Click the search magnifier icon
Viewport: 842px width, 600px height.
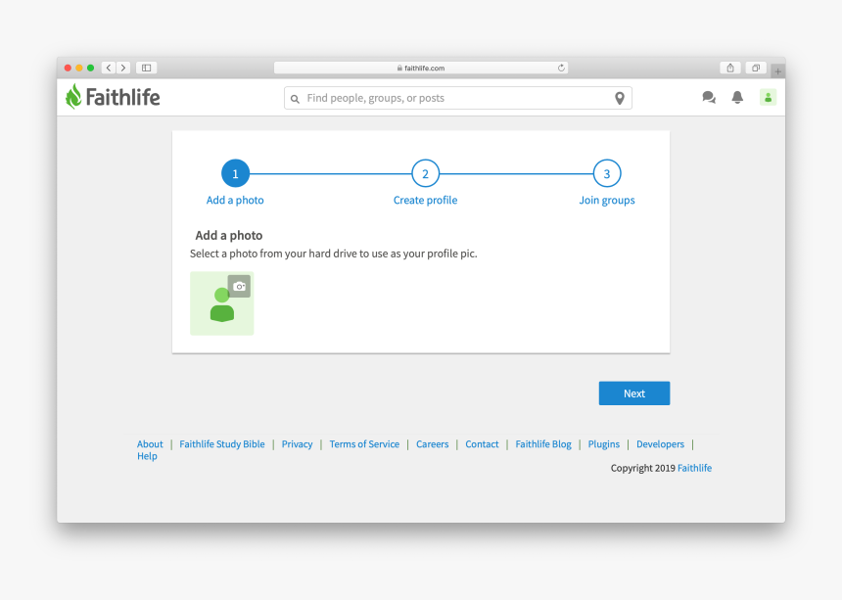pyautogui.click(x=295, y=98)
